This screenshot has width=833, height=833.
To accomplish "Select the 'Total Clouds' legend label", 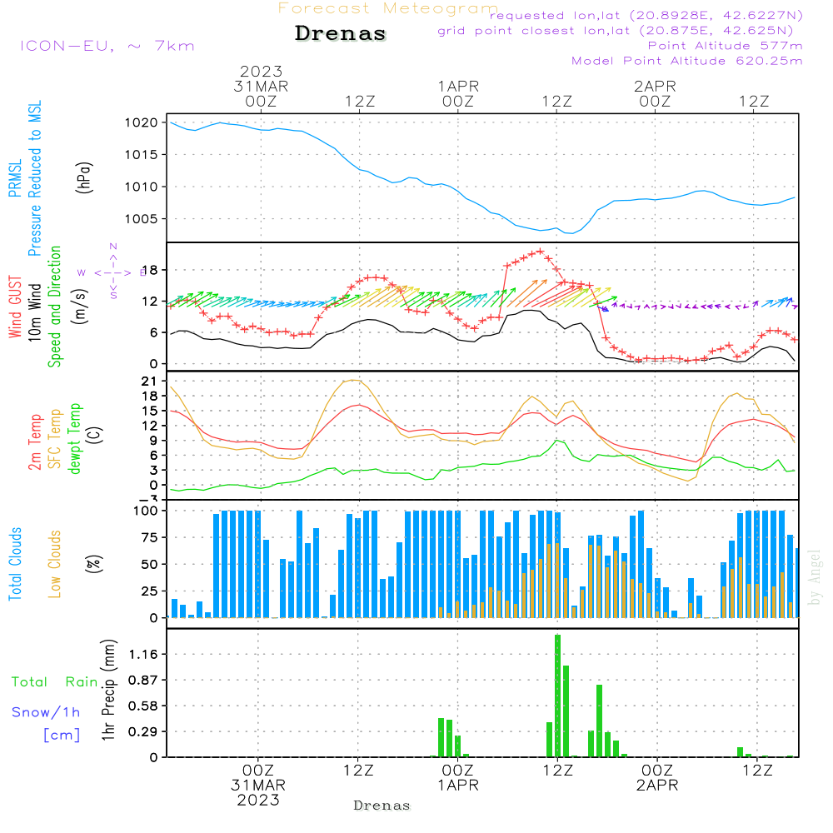I will pos(15,564).
